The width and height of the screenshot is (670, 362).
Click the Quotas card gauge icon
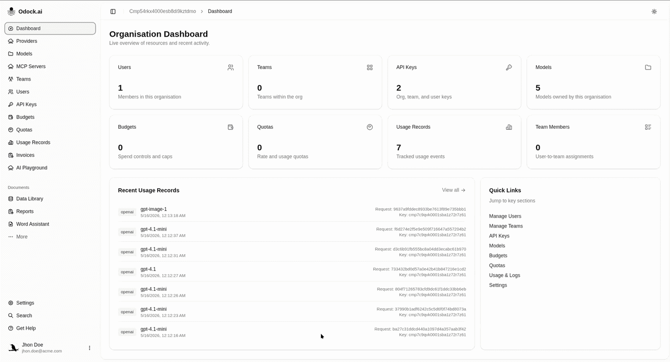[x=370, y=127]
